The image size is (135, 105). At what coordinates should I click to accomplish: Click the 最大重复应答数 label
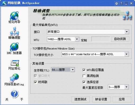[x=93, y=88]
